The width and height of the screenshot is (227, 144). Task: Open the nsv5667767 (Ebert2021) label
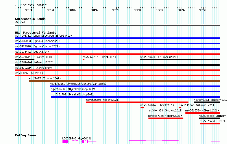click(99, 57)
